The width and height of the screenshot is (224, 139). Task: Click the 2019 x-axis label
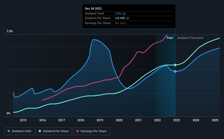pos(100,120)
